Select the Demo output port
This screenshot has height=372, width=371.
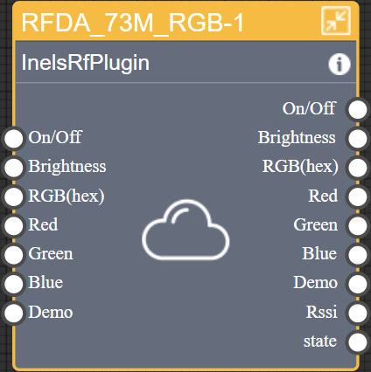pos(358,284)
